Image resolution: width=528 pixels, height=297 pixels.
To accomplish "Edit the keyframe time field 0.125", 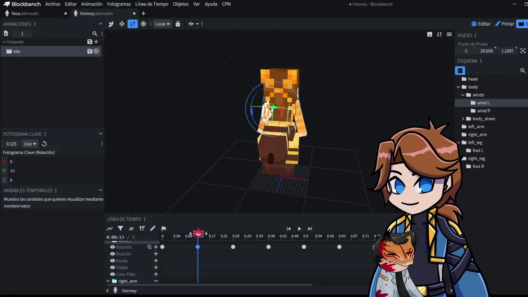I will pyautogui.click(x=12, y=144).
